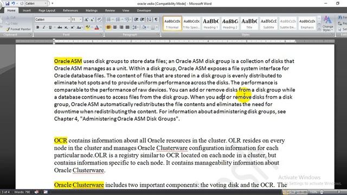Viewport: 347px width, 195px height.
Task: Select Justify alignment
Action: pyautogui.click(x=127, y=28)
